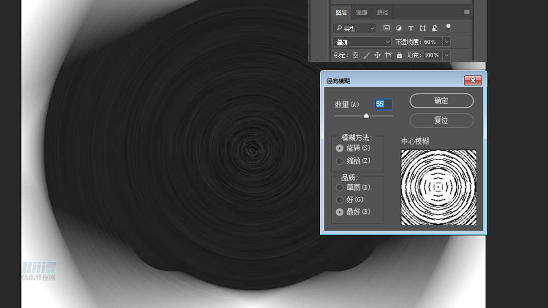Image resolution: width=548 pixels, height=308 pixels.
Task: Filter layers by smart object icon
Action: tap(435, 28)
